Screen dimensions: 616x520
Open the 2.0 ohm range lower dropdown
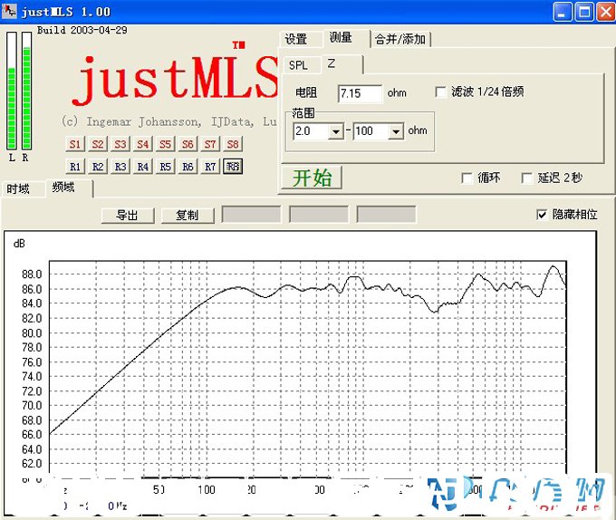tap(336, 131)
